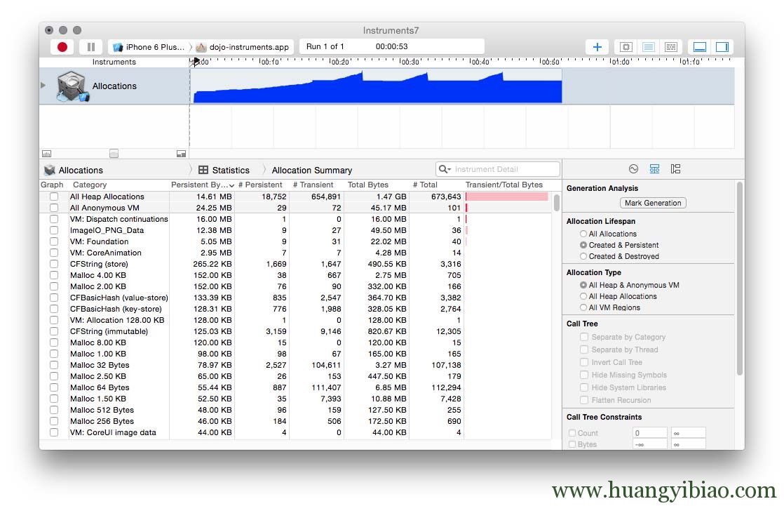Click the inspector panel vertical scrollbar
The width and height of the screenshot is (784, 506).
(740, 279)
